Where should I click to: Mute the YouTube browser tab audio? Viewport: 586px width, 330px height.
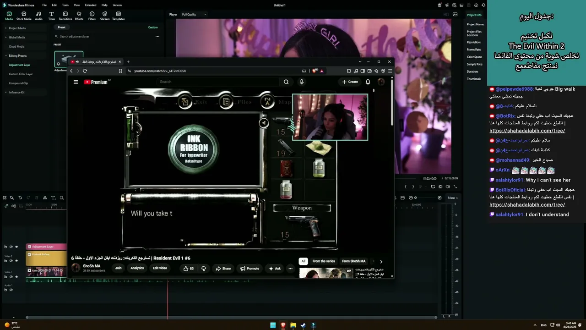click(x=77, y=62)
